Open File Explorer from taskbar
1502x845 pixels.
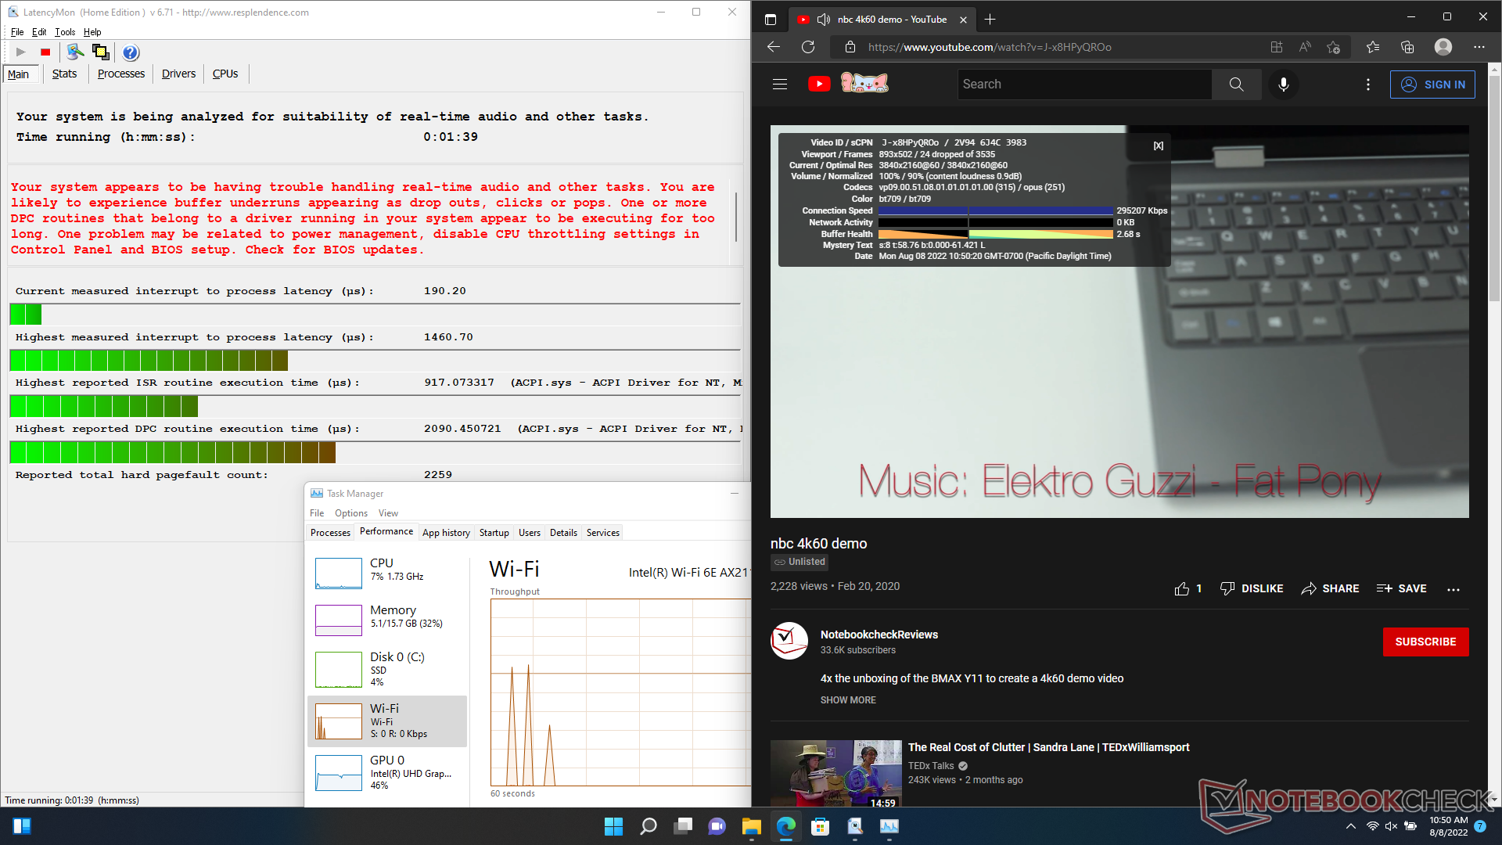click(x=751, y=826)
